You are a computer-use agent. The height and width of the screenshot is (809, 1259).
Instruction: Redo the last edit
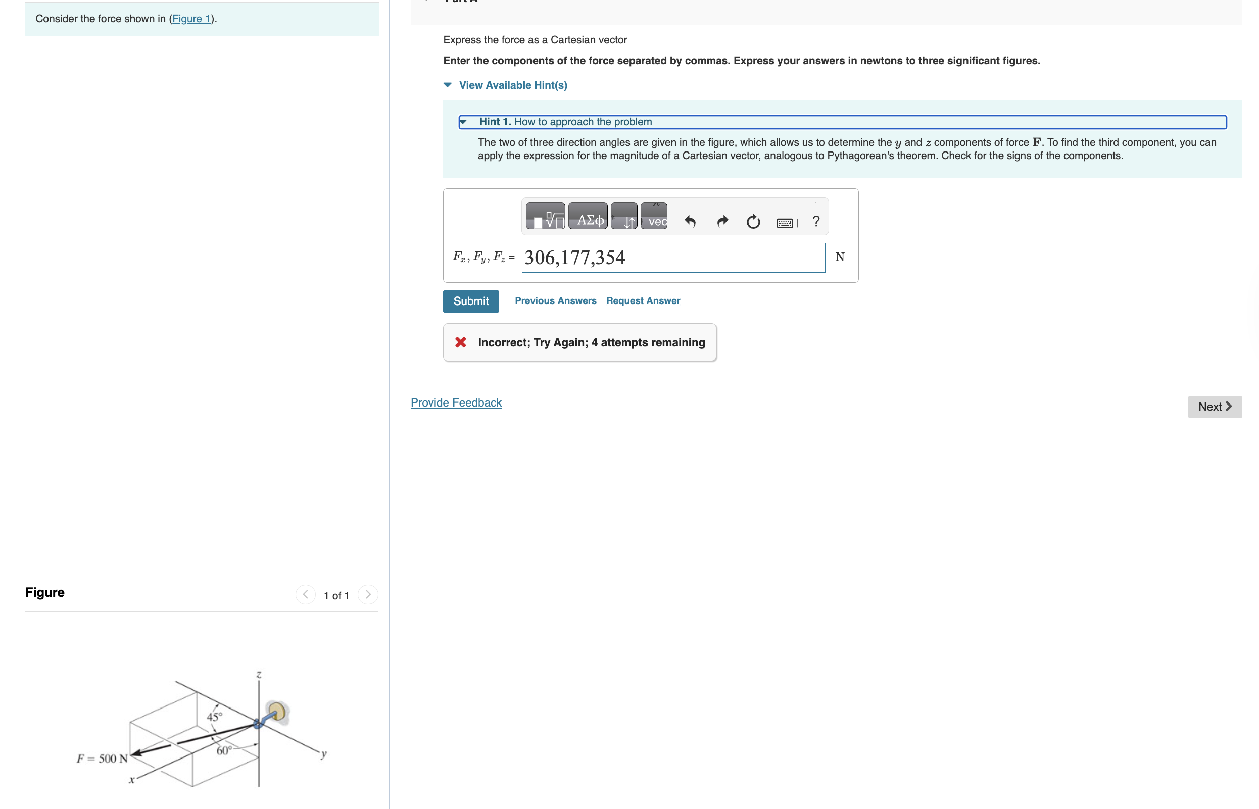click(x=722, y=221)
